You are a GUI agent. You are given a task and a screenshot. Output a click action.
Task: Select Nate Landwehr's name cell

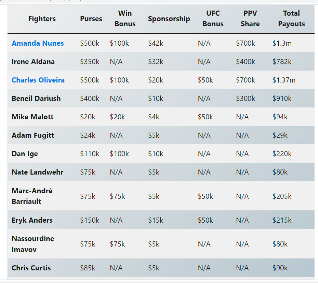click(x=38, y=172)
